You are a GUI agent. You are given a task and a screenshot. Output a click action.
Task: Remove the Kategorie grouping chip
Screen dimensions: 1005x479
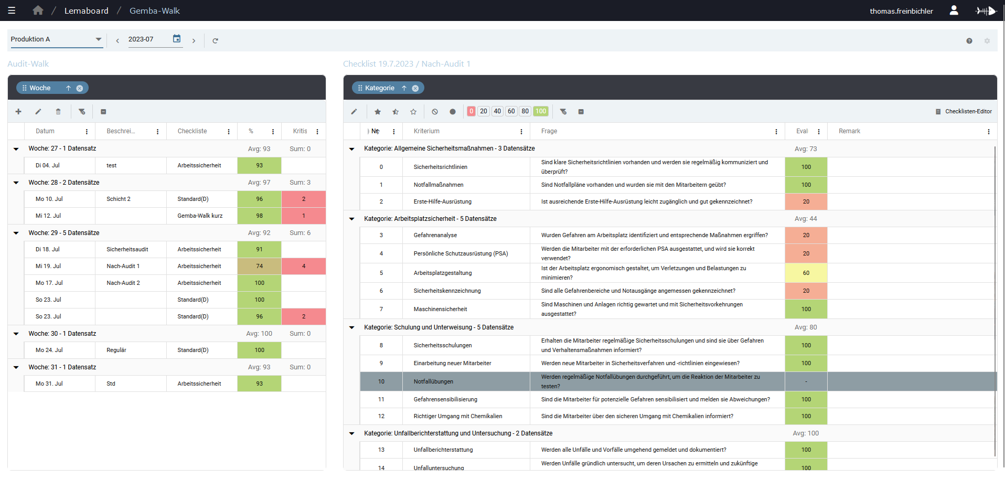(415, 88)
